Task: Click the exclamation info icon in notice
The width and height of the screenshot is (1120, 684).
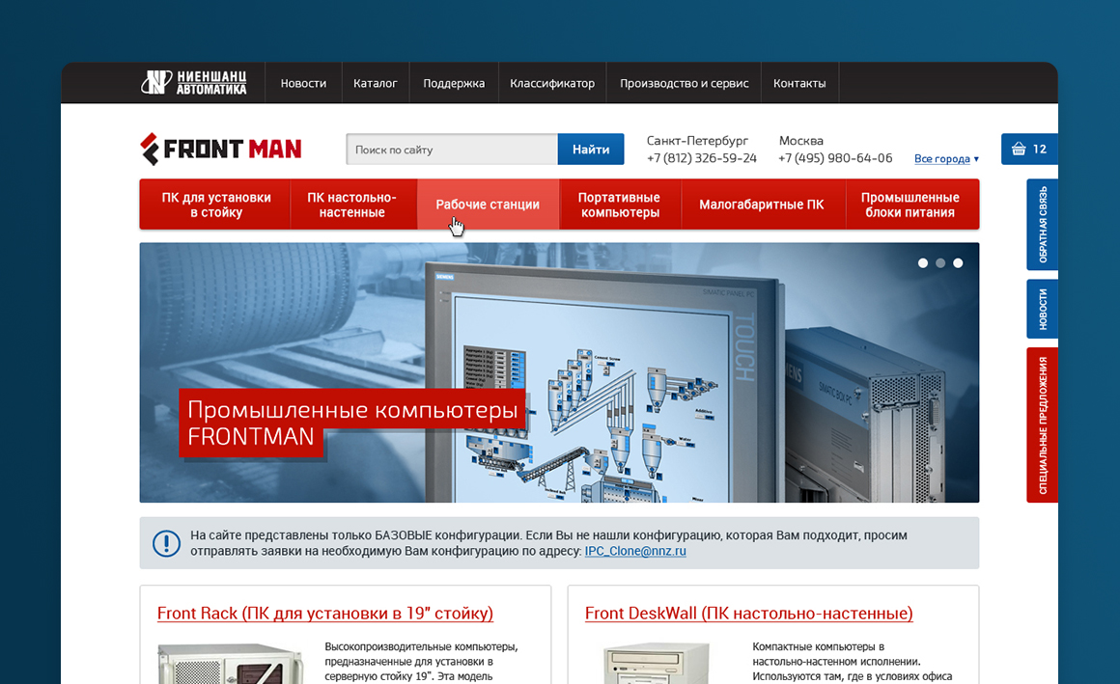Action: (x=166, y=543)
